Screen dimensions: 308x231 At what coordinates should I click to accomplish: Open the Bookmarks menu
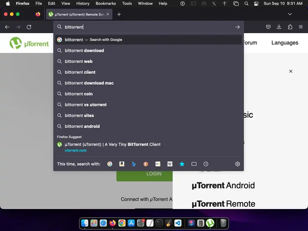point(106,3)
